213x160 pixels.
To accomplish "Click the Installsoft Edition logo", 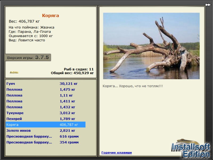I will [x=191, y=149].
